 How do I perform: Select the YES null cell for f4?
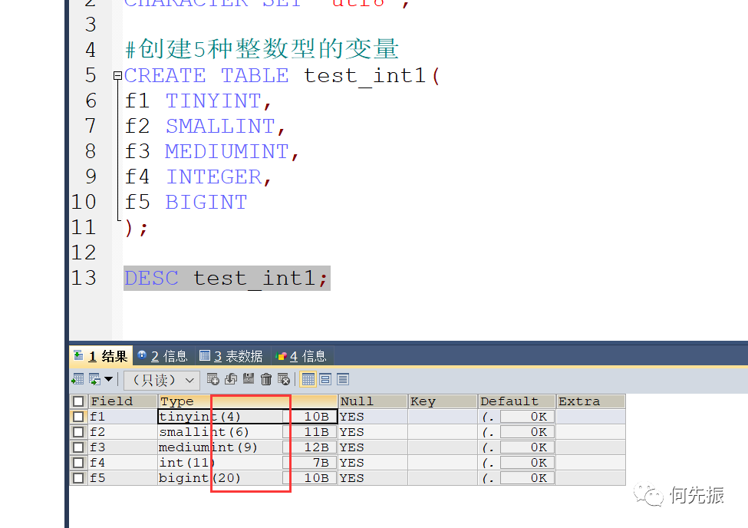tap(373, 463)
